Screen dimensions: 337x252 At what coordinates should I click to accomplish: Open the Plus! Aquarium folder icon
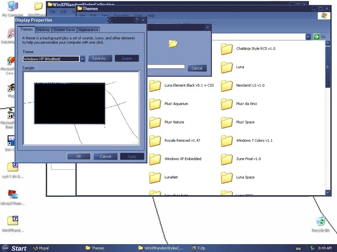[x=155, y=104]
